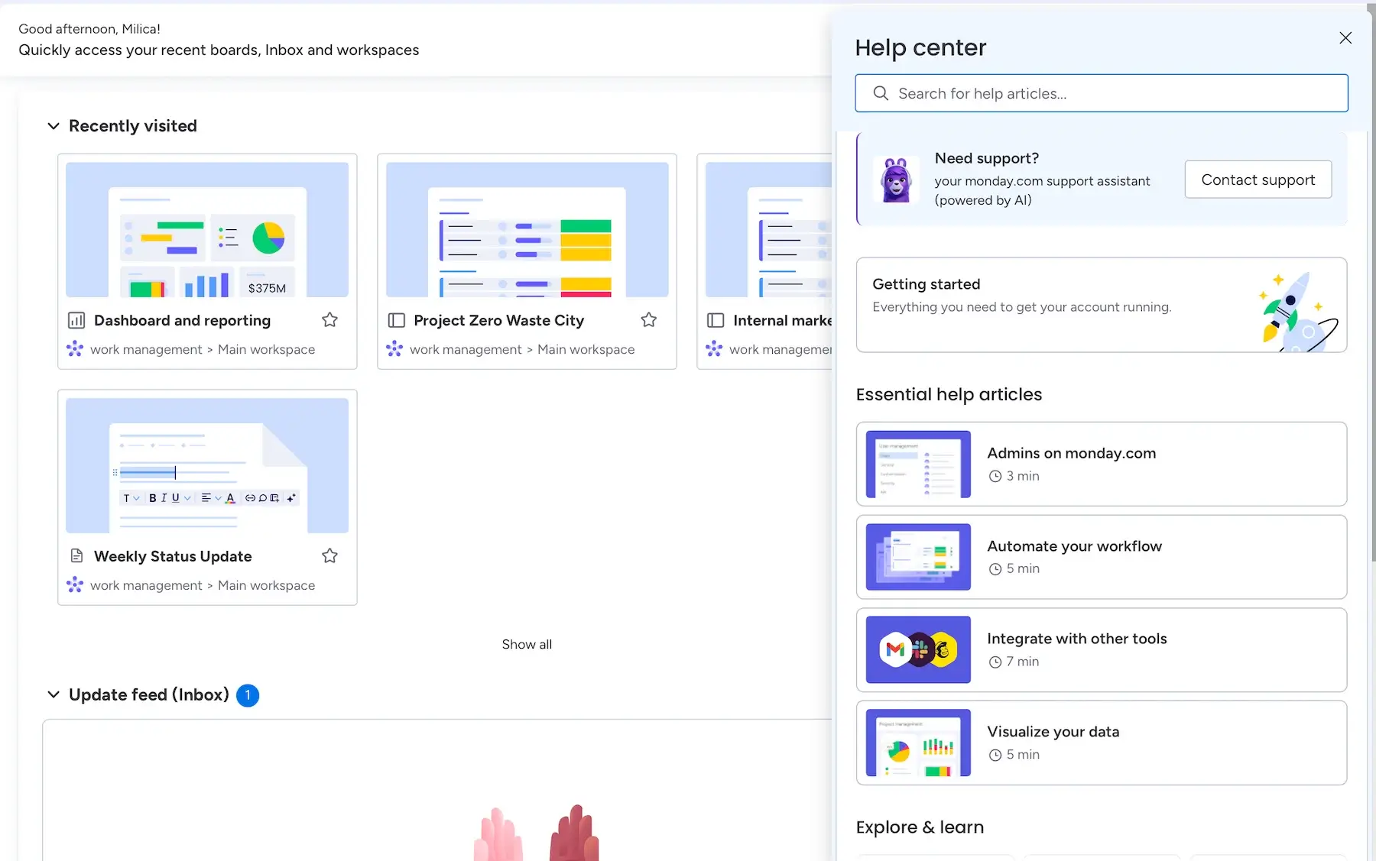This screenshot has height=861, width=1376.
Task: Close the Help center panel
Action: point(1345,38)
